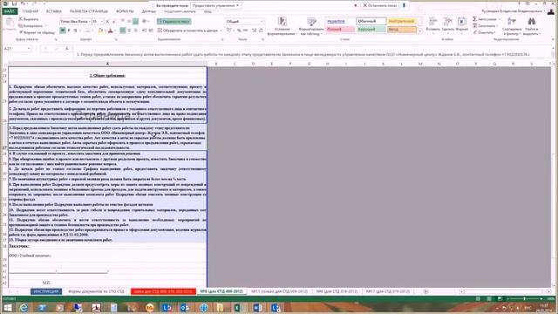Apply red font color
Image resolution: width=558 pixels, height=314 pixels.
pyautogui.click(x=111, y=31)
